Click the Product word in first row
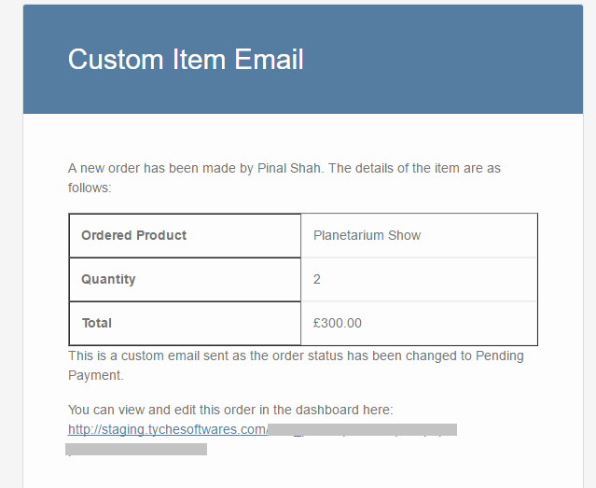The height and width of the screenshot is (488, 596). tap(160, 235)
